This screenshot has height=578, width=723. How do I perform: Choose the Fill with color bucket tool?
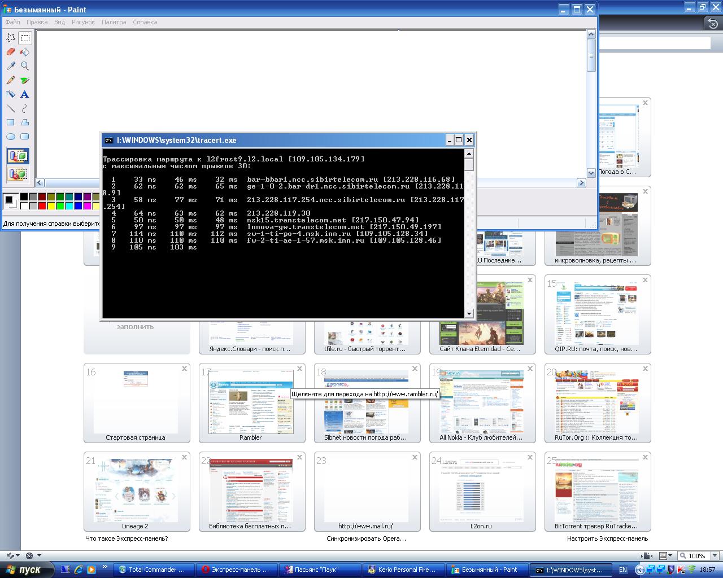[x=25, y=52]
